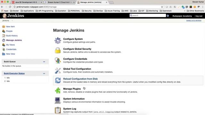Open the Configure Credentials link

coord(75,59)
